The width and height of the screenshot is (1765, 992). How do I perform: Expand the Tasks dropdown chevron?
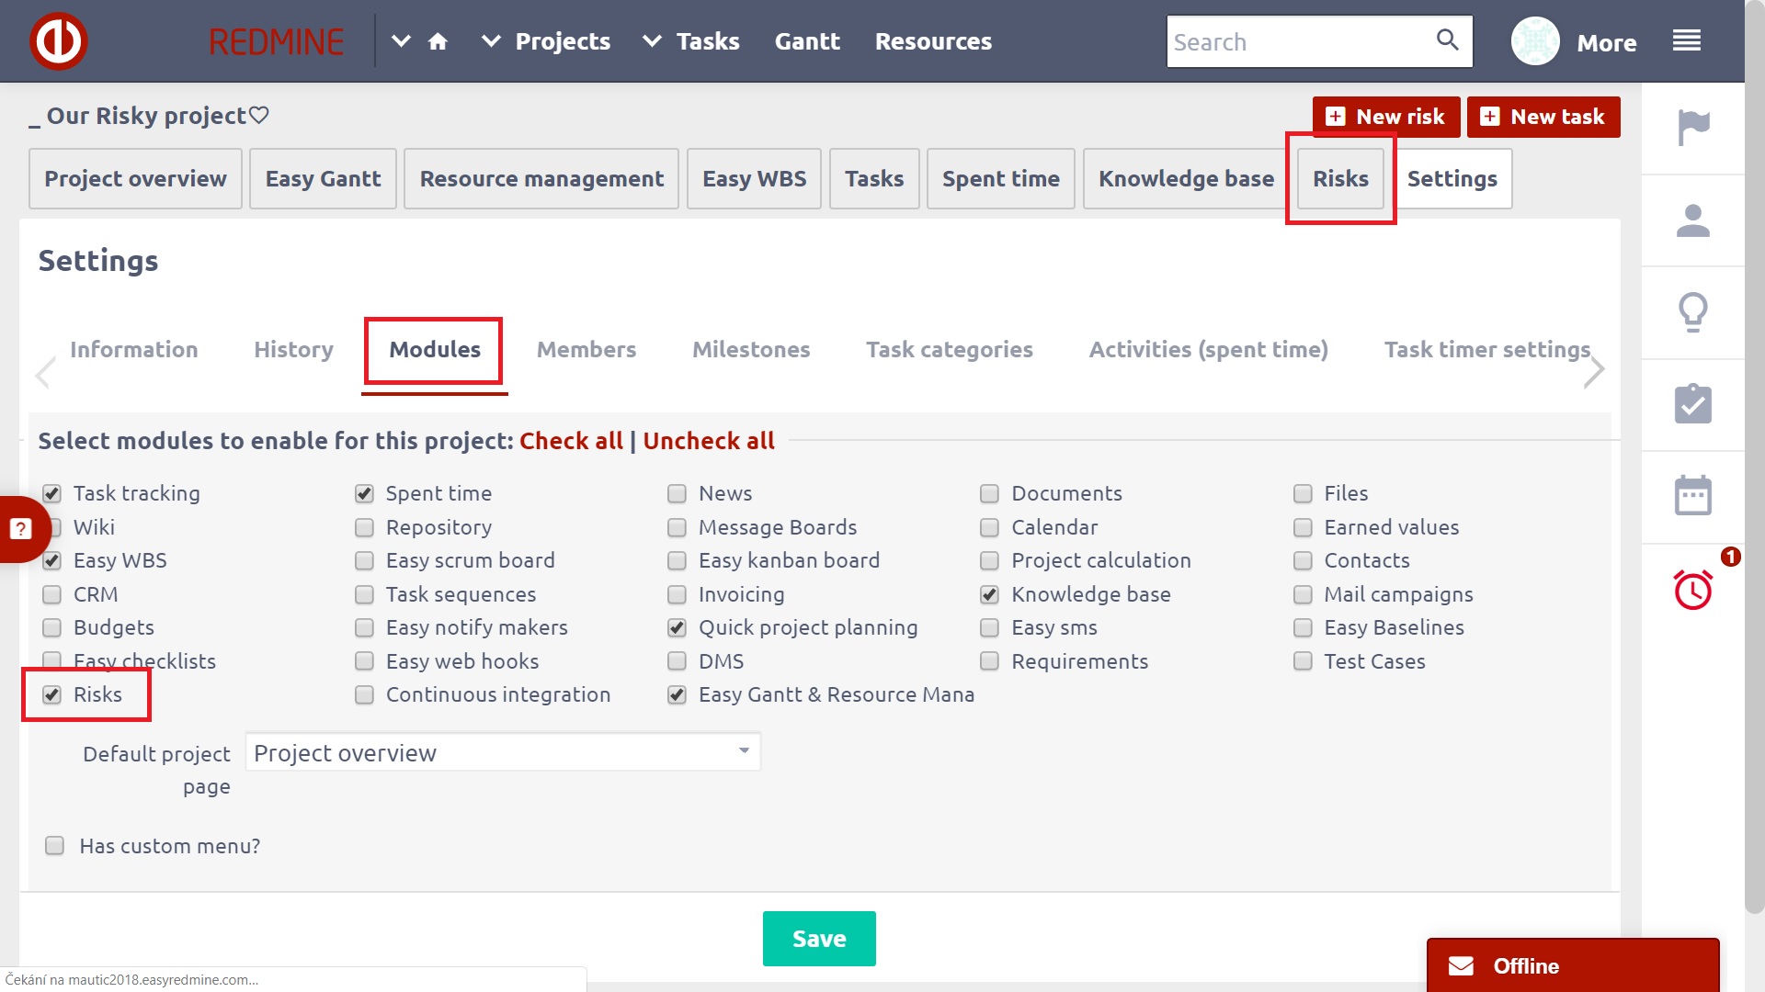[652, 41]
